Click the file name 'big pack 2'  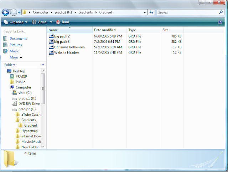click(62, 36)
